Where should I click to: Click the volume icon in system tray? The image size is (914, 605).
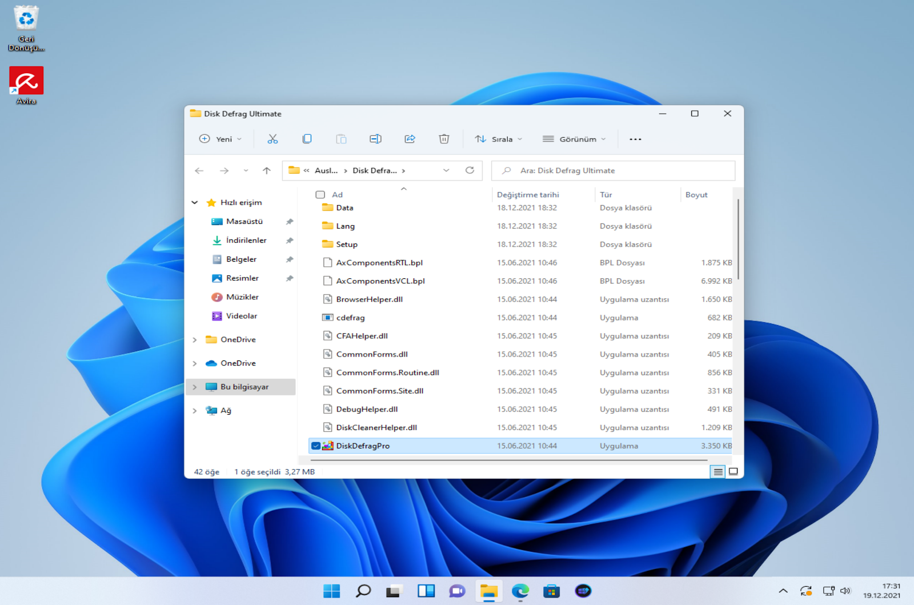click(x=845, y=591)
